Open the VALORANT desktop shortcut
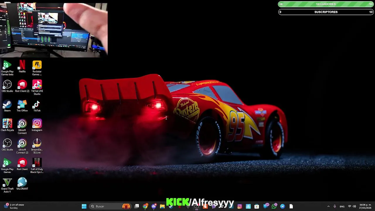375x211 pixels. (22, 184)
